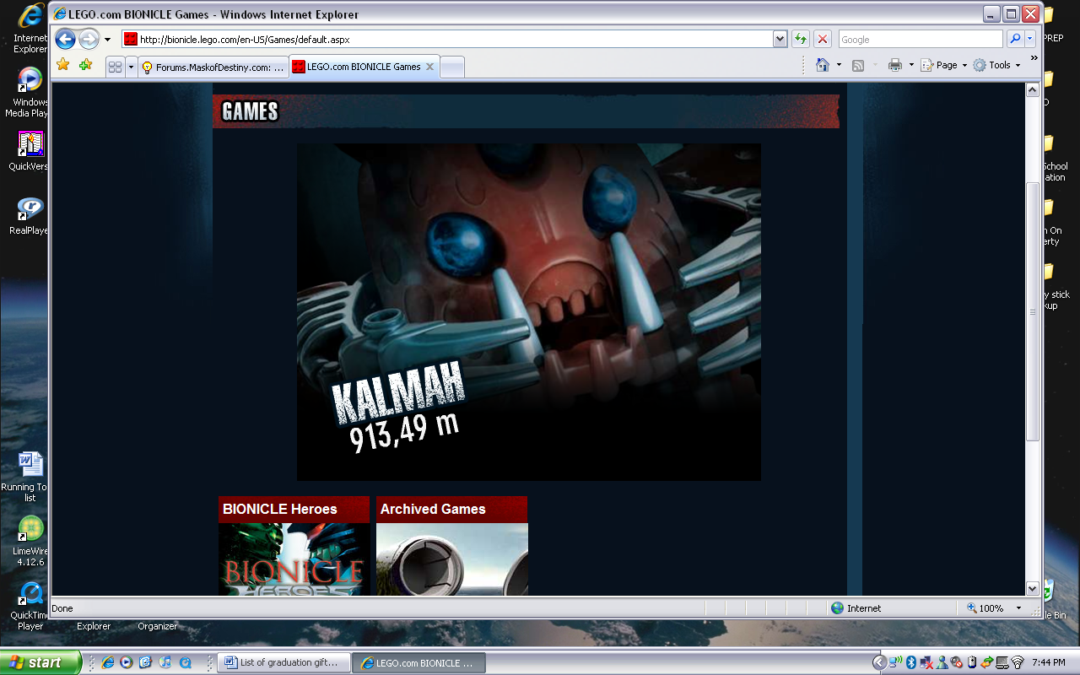Image resolution: width=1080 pixels, height=675 pixels.
Task: Open the BIONICLE Heroes link
Action: click(x=280, y=509)
